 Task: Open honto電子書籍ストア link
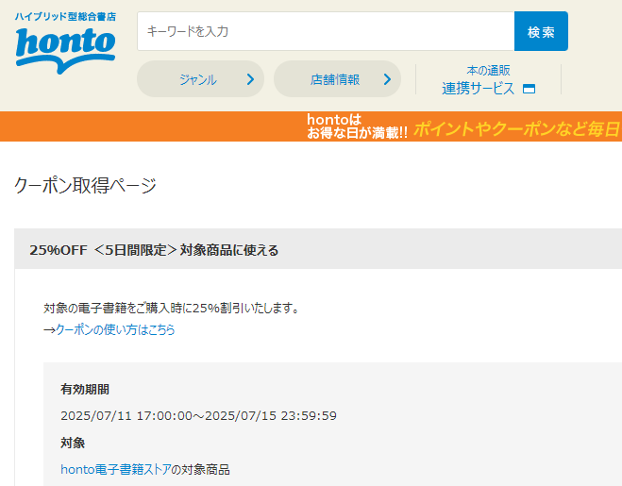click(116, 470)
